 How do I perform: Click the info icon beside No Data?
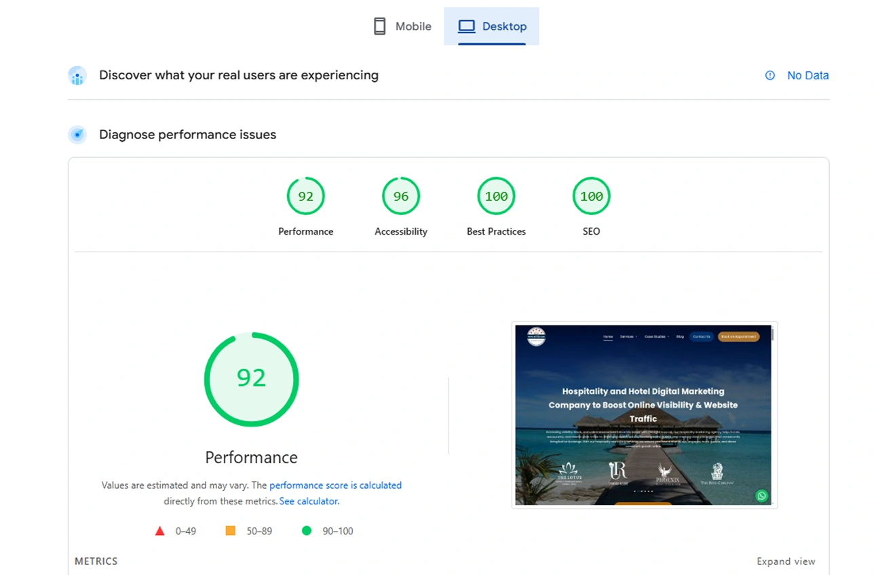click(x=770, y=75)
